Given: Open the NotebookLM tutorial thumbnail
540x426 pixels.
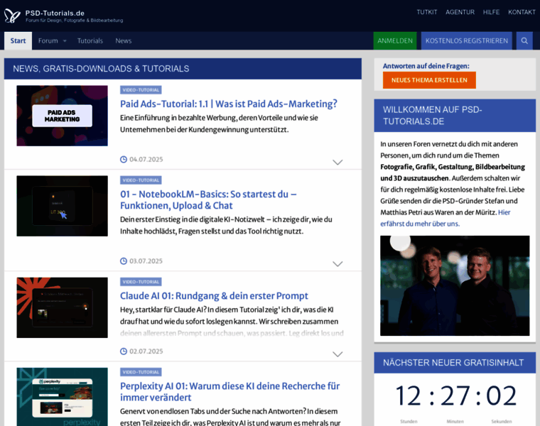Looking at the screenshot, I should pos(62,206).
